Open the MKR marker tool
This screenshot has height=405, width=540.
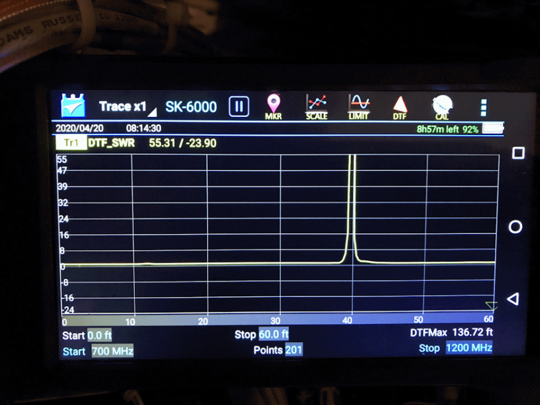(274, 107)
